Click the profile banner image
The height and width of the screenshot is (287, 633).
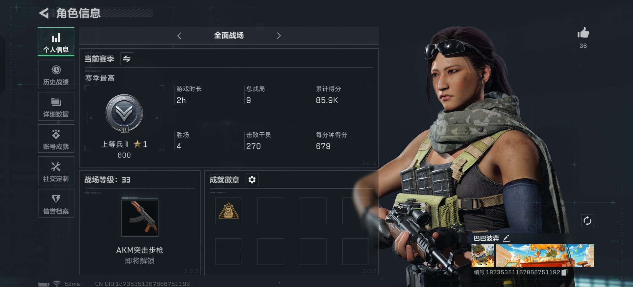[545, 255]
